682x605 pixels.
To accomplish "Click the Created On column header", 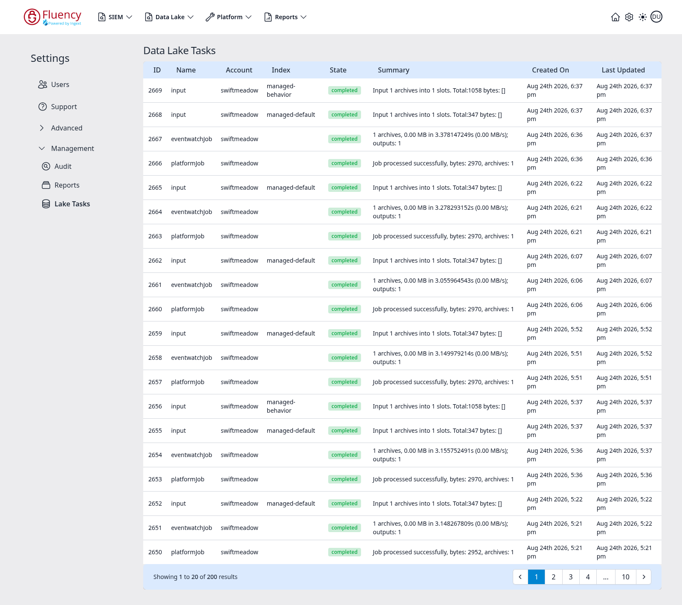I will (x=550, y=70).
